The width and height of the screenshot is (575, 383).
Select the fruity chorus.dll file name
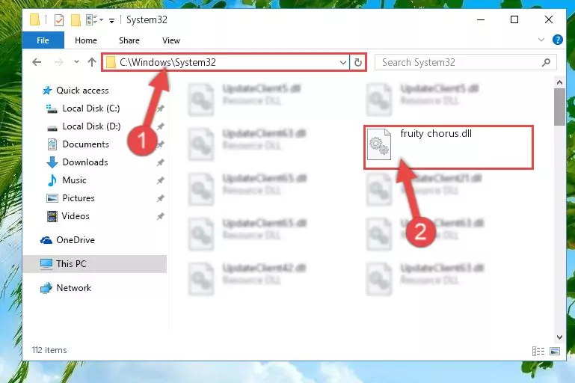[x=436, y=134]
